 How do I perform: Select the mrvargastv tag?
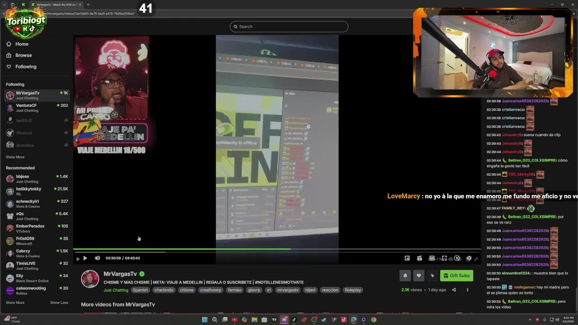[288, 290]
